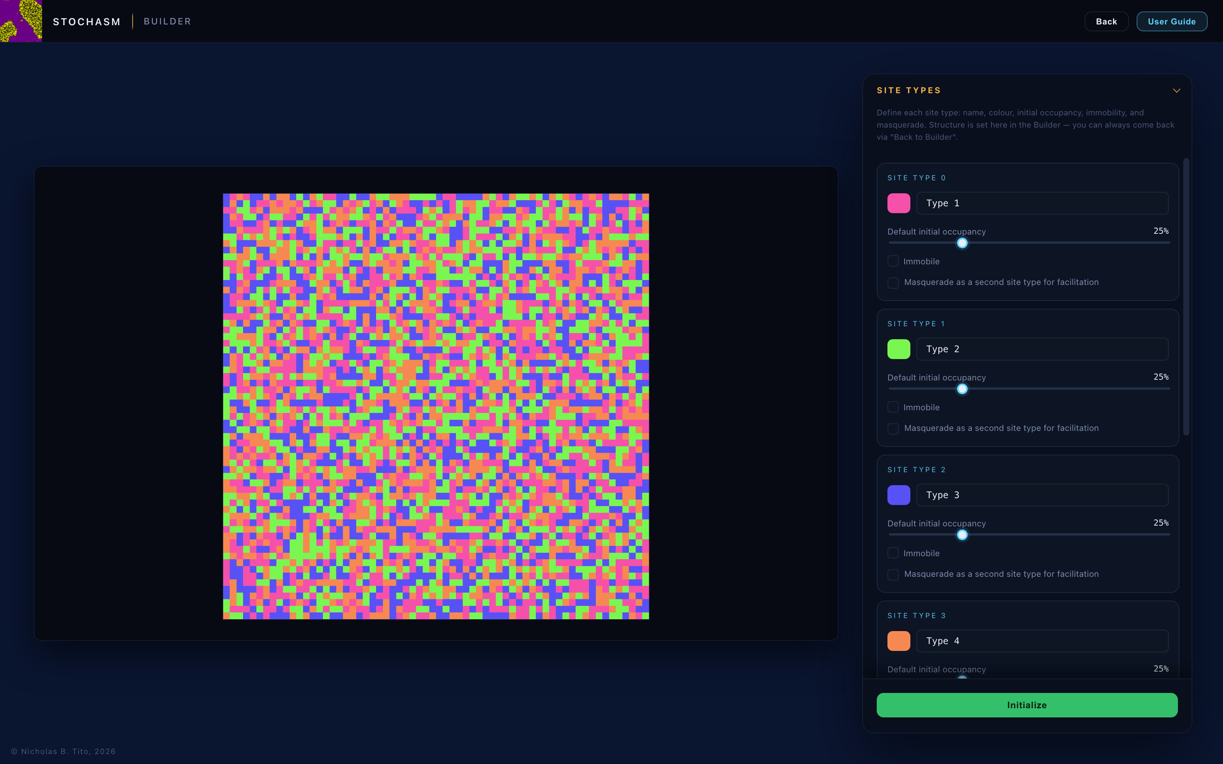Click the SITE TYPE 2 label
Image resolution: width=1223 pixels, height=764 pixels.
click(x=916, y=470)
